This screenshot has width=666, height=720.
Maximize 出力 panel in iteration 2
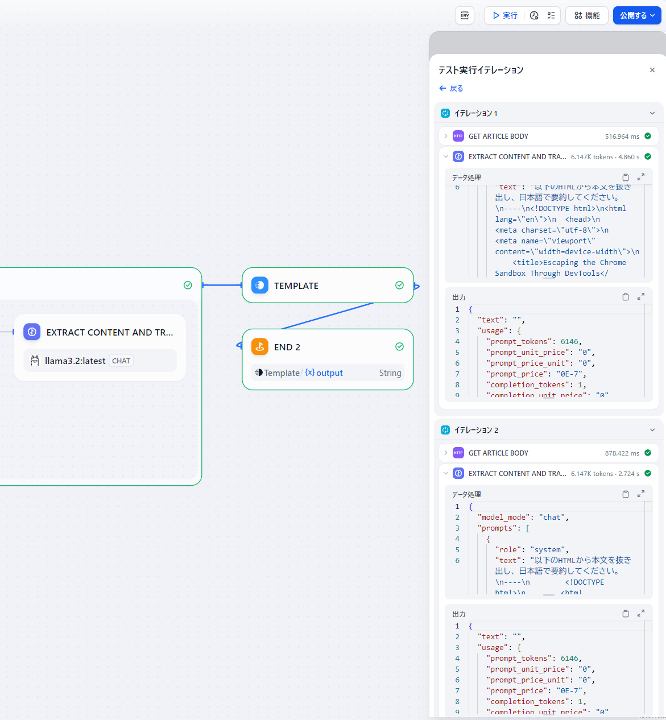coord(641,614)
